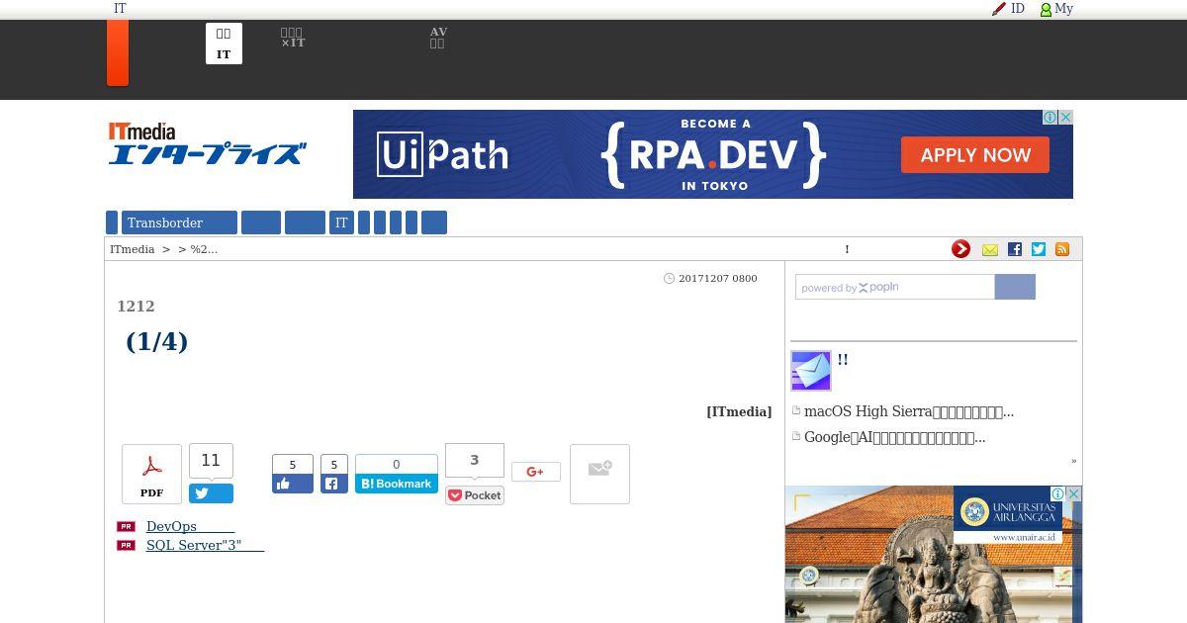Select the AV tab in dark header
The image size is (1187, 623).
[438, 39]
